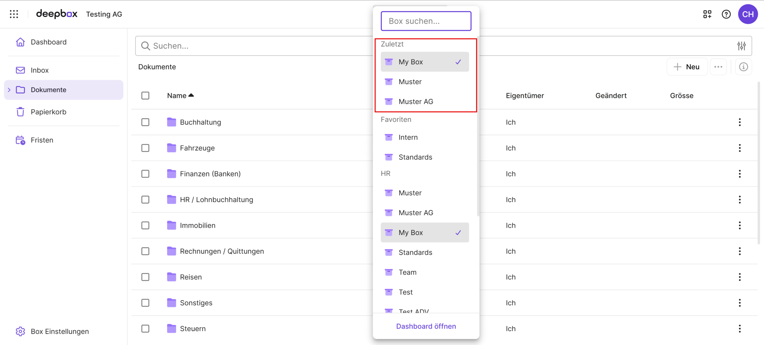Image resolution: width=764 pixels, height=345 pixels.
Task: Toggle the Name column sort arrow
Action: 191,95
